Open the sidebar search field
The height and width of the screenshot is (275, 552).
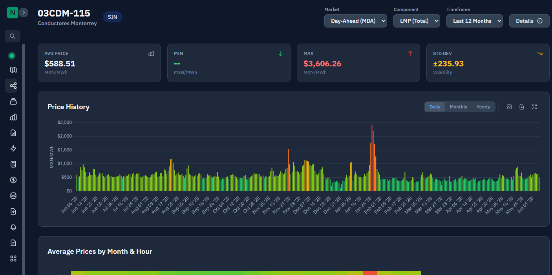[x=13, y=36]
